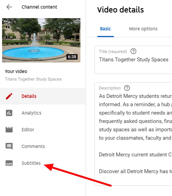Open the Subtitles captions icon
This screenshot has width=172, height=196.
(x=9, y=163)
